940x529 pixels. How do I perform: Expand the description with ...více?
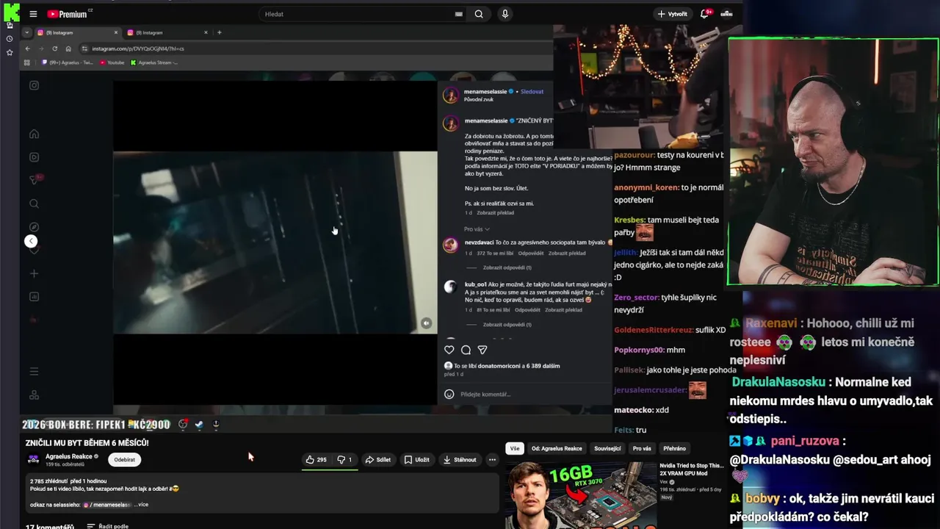[x=142, y=505]
